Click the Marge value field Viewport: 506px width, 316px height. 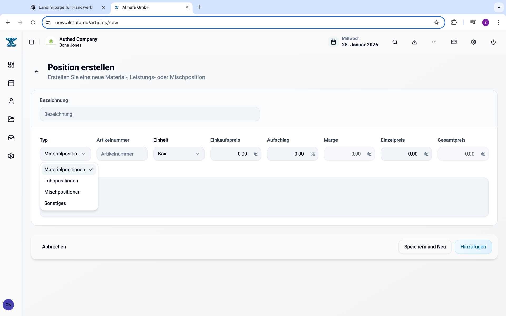point(349,154)
